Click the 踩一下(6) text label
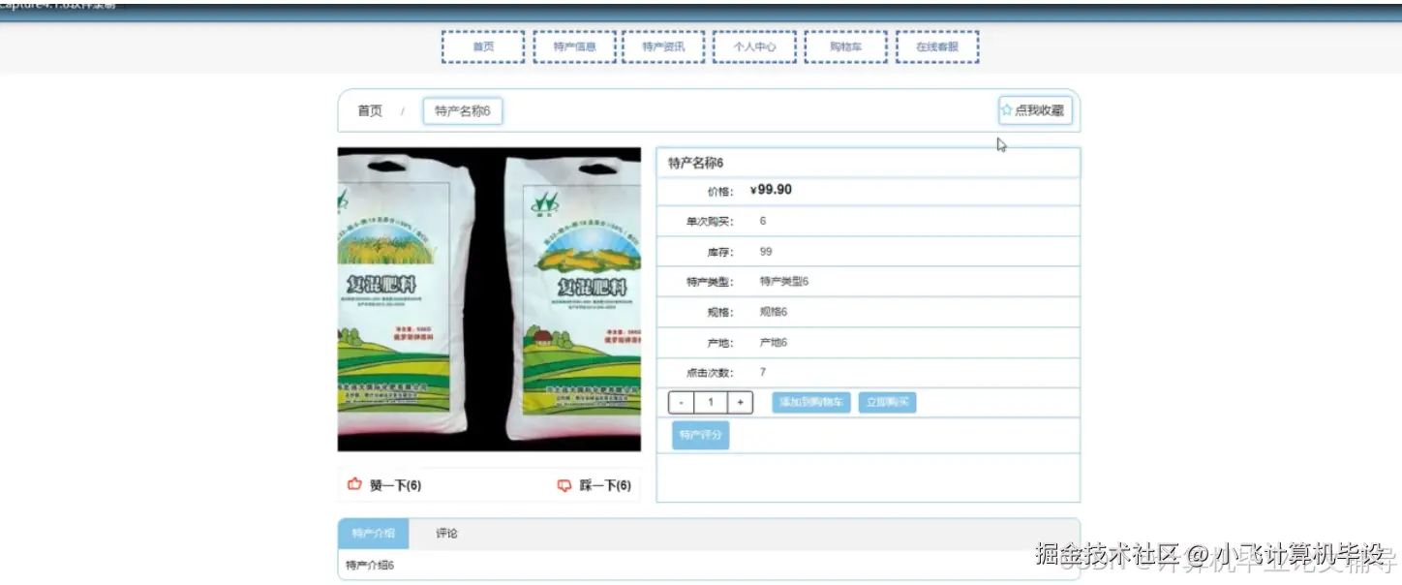This screenshot has height=585, width=1402. [x=605, y=485]
